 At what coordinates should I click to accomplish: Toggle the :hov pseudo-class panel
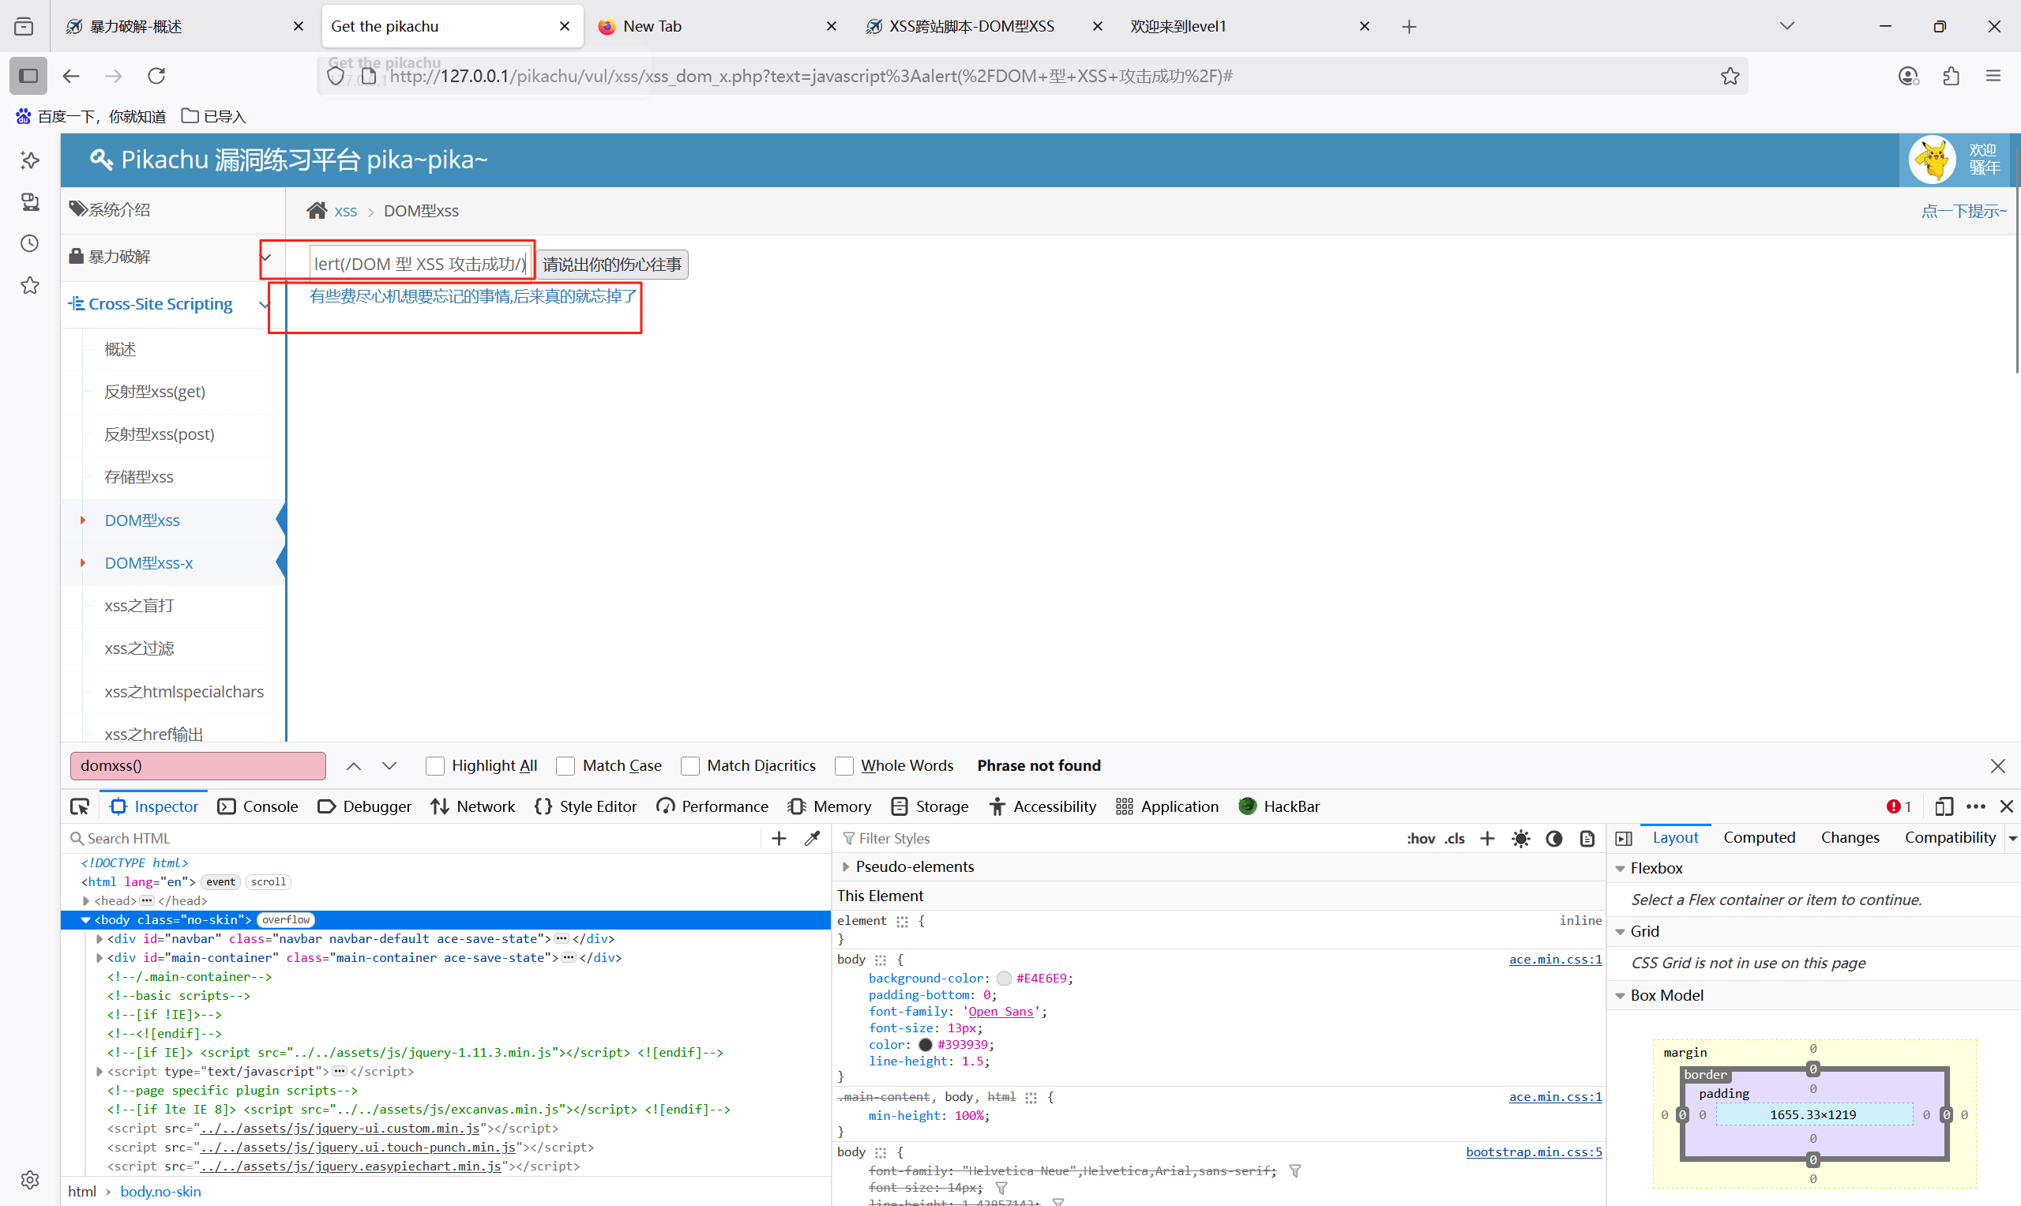1420,838
